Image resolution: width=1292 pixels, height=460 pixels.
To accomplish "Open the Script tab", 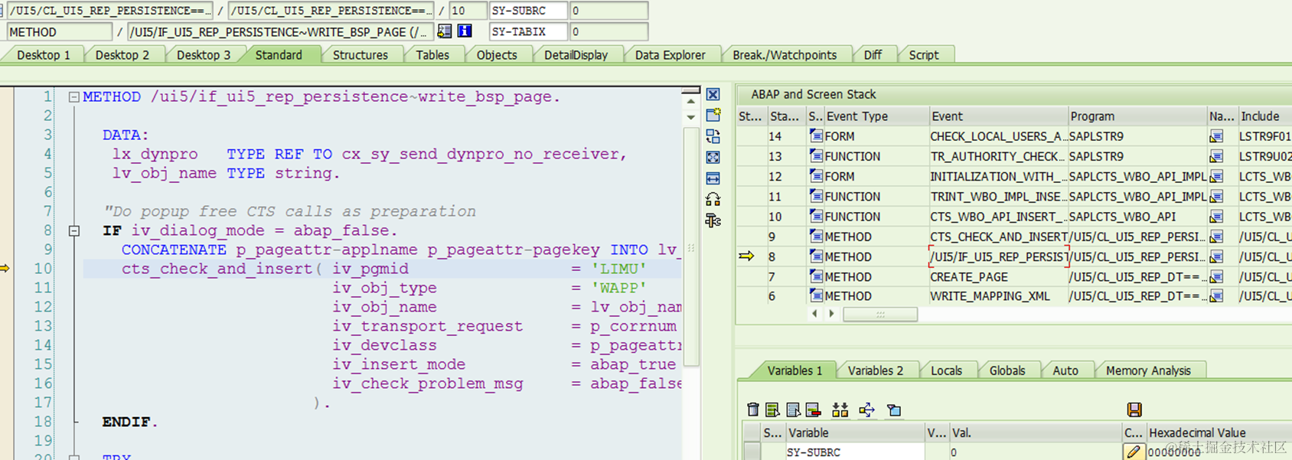I will (x=923, y=55).
